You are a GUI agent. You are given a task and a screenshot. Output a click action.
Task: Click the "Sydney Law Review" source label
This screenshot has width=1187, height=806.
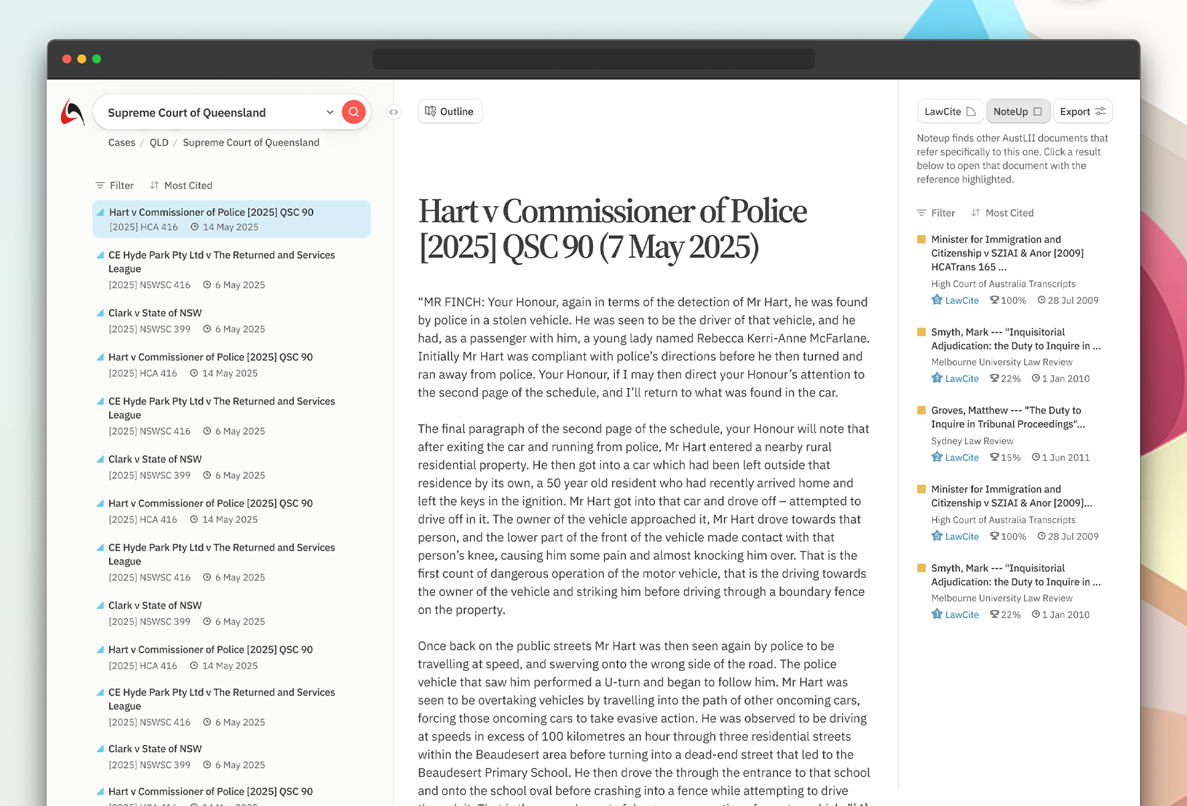(x=972, y=441)
